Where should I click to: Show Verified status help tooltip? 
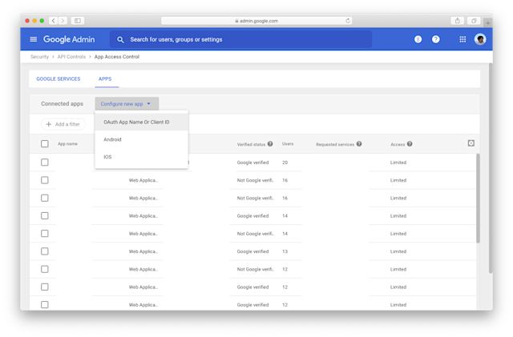click(270, 144)
